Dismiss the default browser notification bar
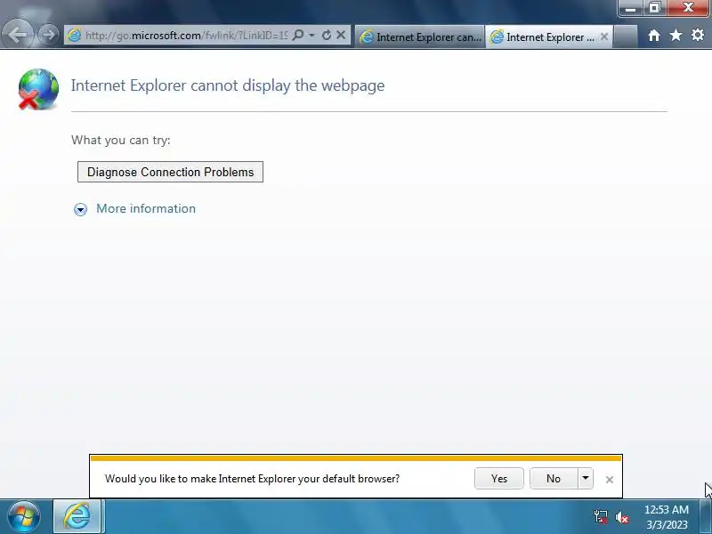 610,480
